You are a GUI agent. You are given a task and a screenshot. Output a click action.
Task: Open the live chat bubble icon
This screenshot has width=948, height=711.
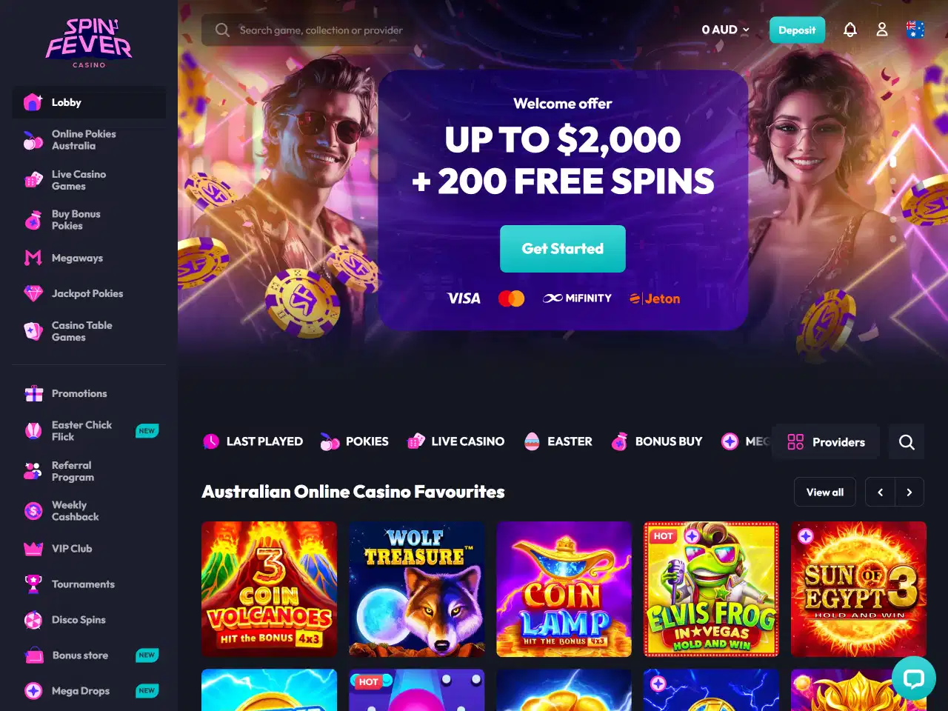pyautogui.click(x=914, y=678)
